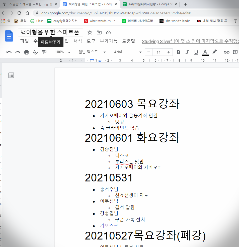
Task: Click the browser address bar URL
Action: [x=116, y=13]
